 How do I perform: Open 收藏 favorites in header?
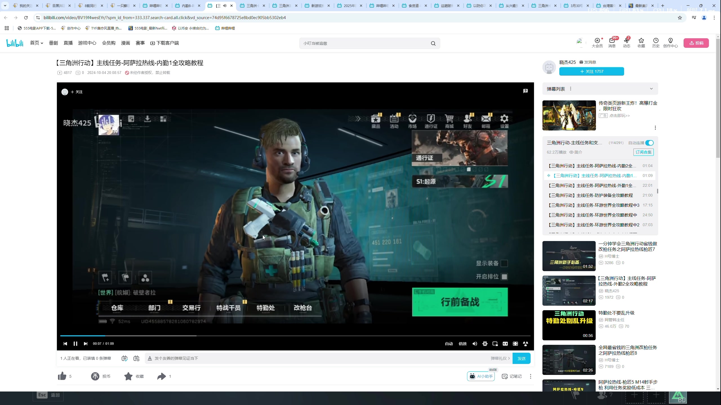point(641,43)
